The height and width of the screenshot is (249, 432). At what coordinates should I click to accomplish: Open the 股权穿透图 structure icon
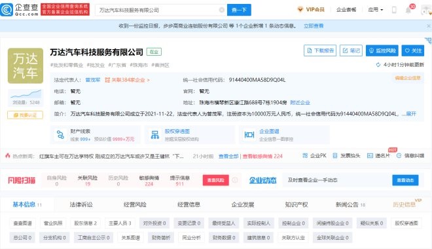click(155, 135)
